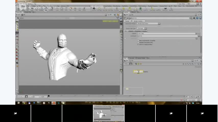218x122 pixels.
Task: Switch to the Properties parameter tab
Action: pos(138,31)
